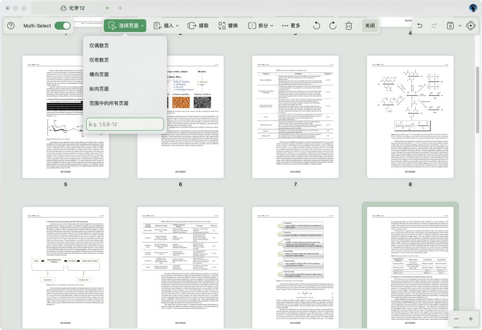Zoom in thumbnails with plus button
The image size is (482, 330).
tap(470, 319)
